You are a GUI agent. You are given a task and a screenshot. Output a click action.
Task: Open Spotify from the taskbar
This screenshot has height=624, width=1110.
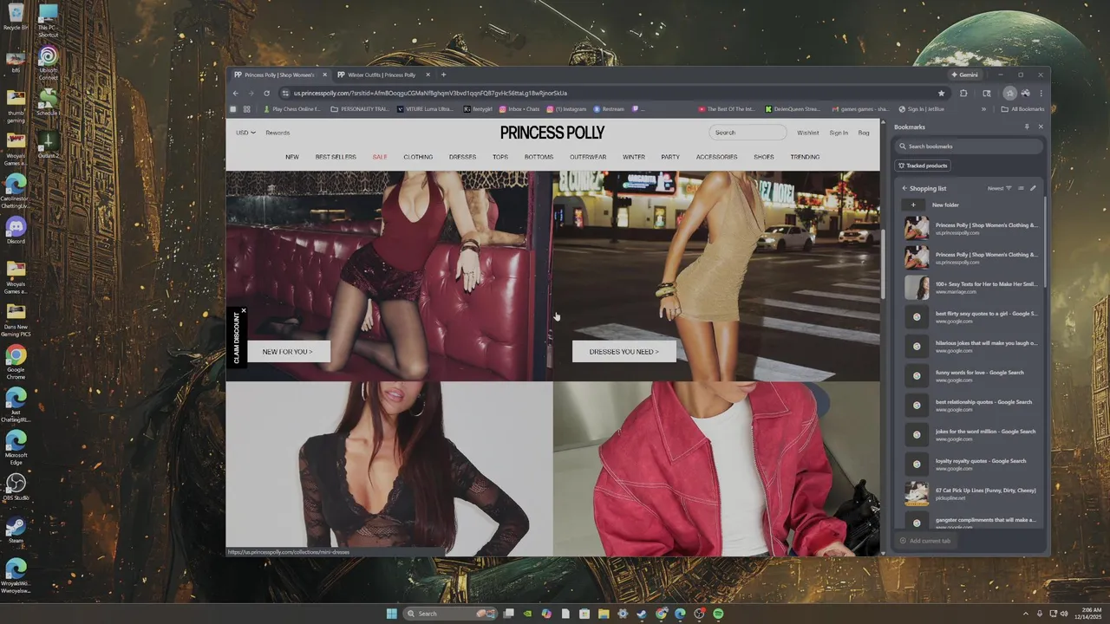[718, 614]
